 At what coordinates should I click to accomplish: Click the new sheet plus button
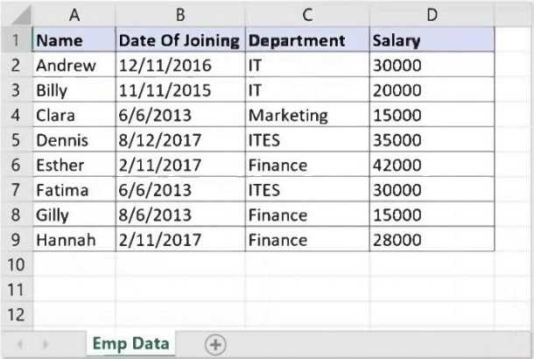point(215,345)
